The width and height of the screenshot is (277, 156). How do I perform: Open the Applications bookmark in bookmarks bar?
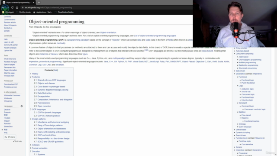pos(42,12)
